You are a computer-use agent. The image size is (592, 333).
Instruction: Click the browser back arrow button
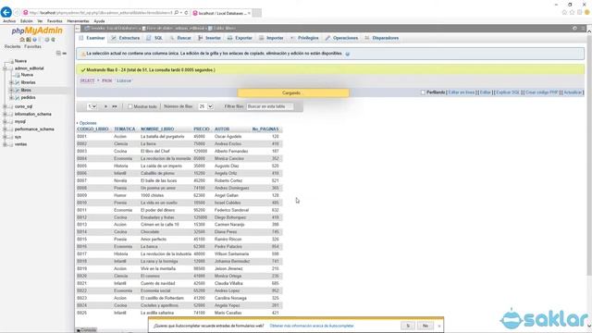point(6,12)
